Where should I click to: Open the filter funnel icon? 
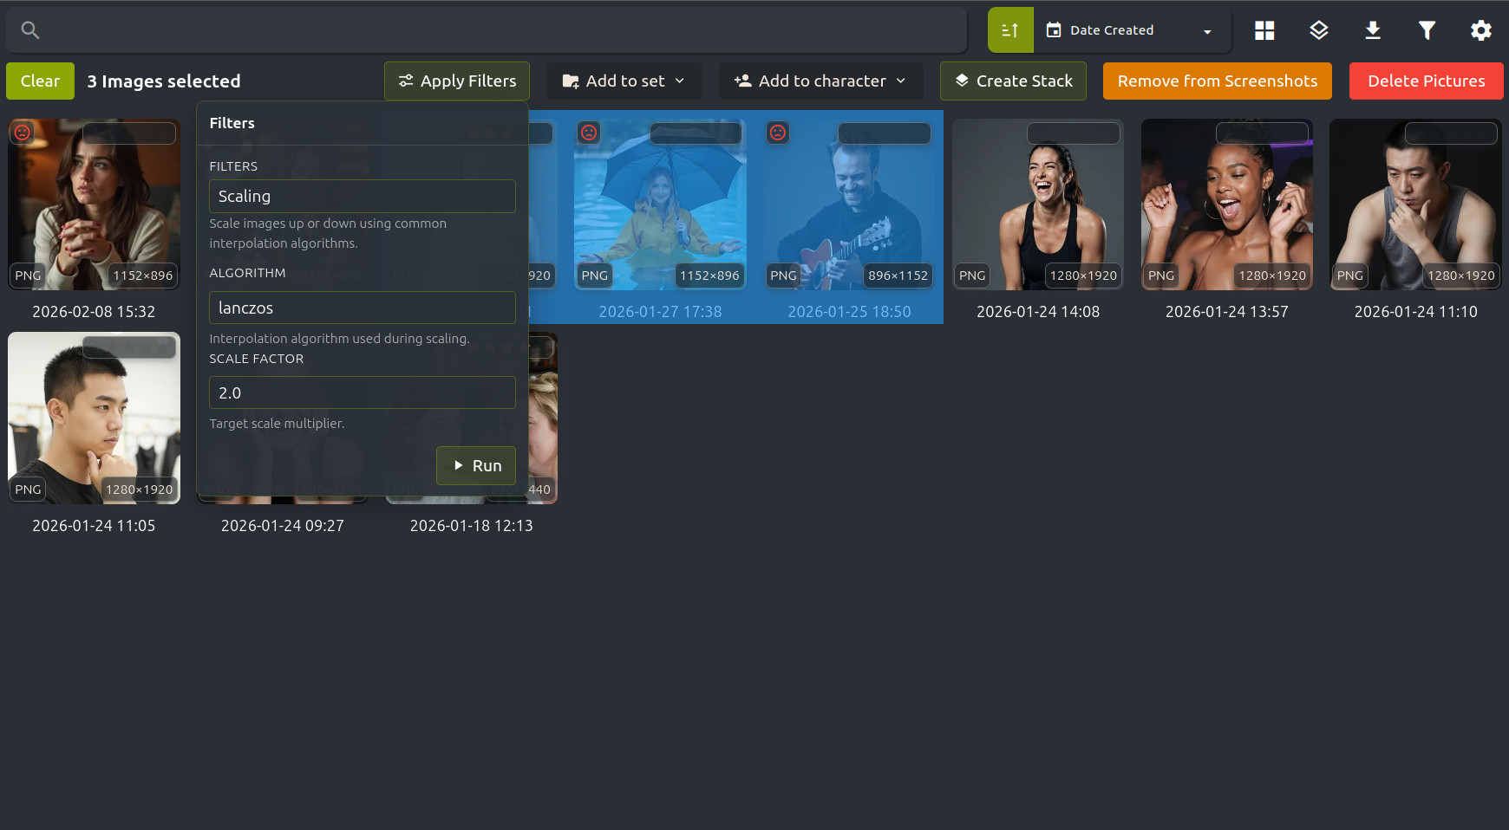[x=1427, y=29]
